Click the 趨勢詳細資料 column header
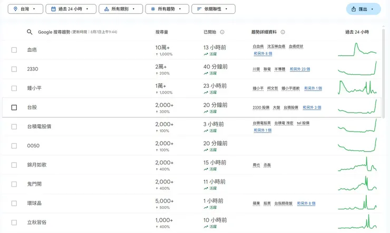Image resolution: width=390 pixels, height=233 pixels. 264,32
